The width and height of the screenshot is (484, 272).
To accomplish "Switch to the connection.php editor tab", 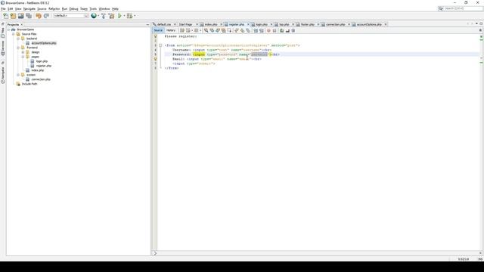I will (x=335, y=24).
